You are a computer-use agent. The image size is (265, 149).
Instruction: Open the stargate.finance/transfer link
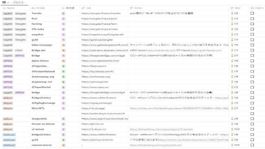pyautogui.click(x=101, y=13)
